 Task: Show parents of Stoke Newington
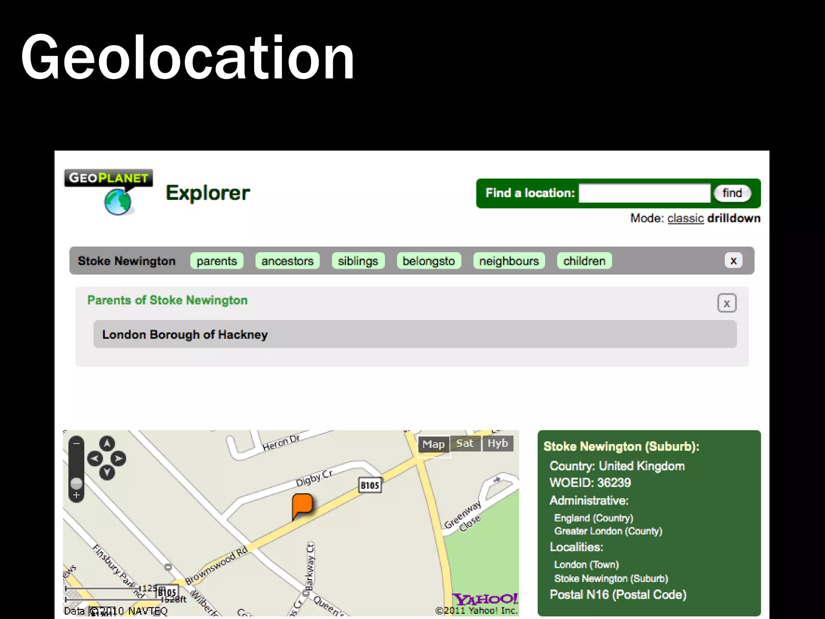[x=217, y=261]
